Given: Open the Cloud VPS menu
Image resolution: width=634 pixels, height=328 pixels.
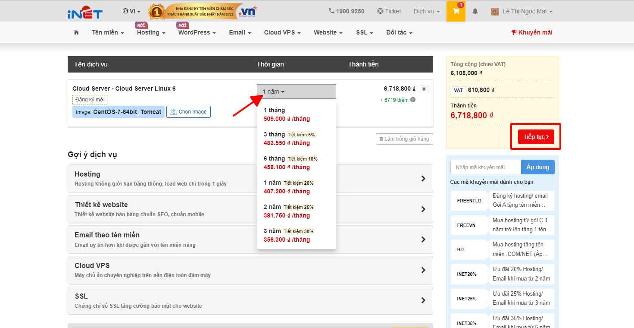Looking at the screenshot, I should (282, 32).
